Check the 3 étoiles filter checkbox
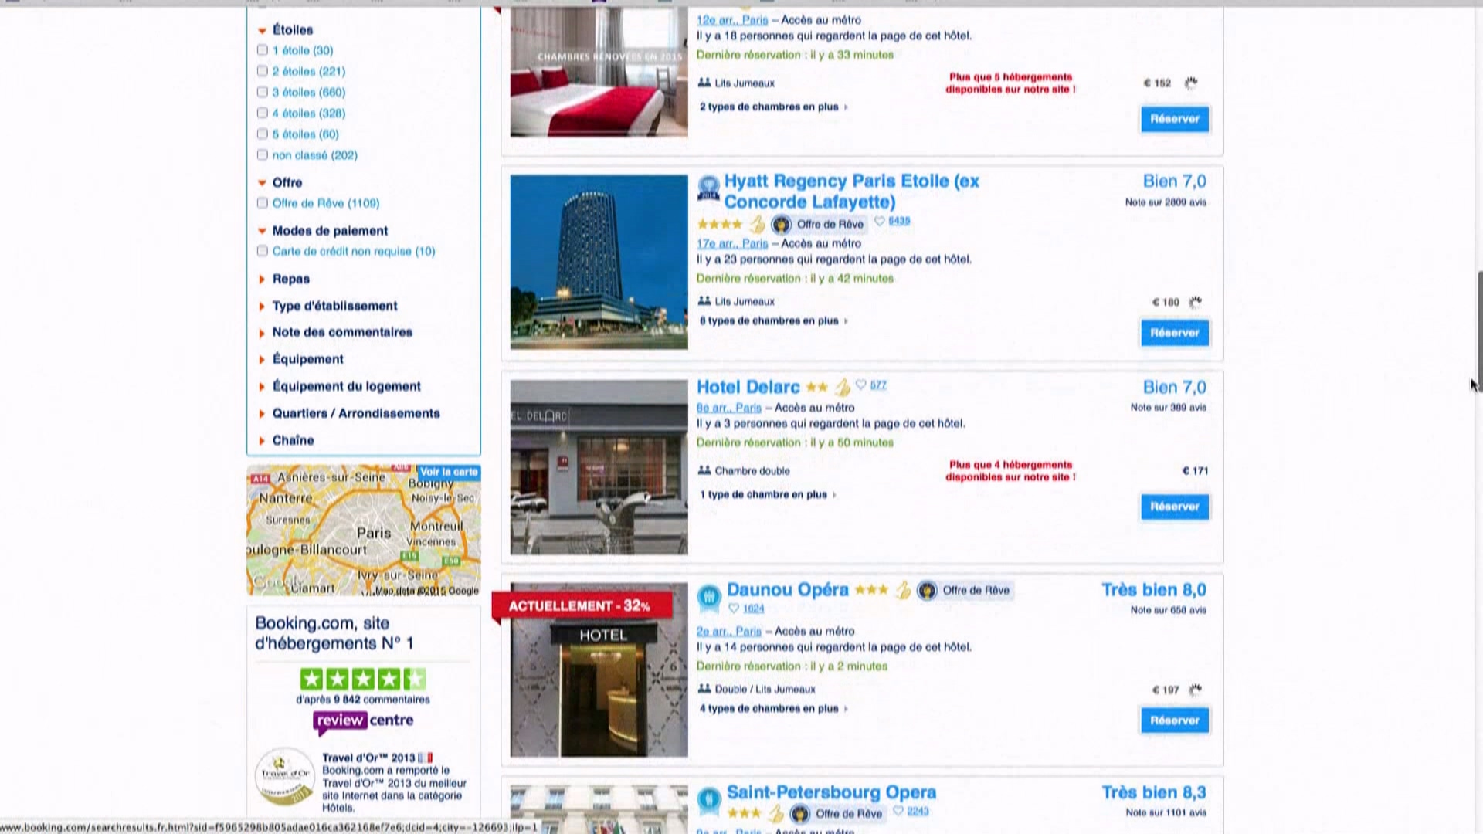 [x=263, y=92]
